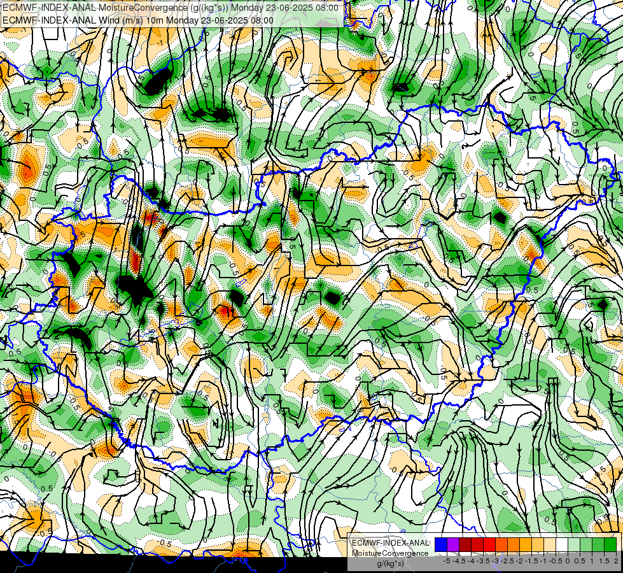Select the purple legend color swatch
This screenshot has height=573, width=623.
[x=453, y=544]
